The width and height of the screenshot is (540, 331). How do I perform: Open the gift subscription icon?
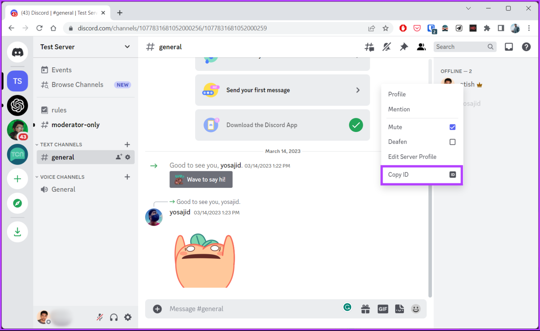(366, 309)
